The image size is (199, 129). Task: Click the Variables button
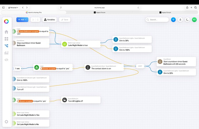[49, 20]
